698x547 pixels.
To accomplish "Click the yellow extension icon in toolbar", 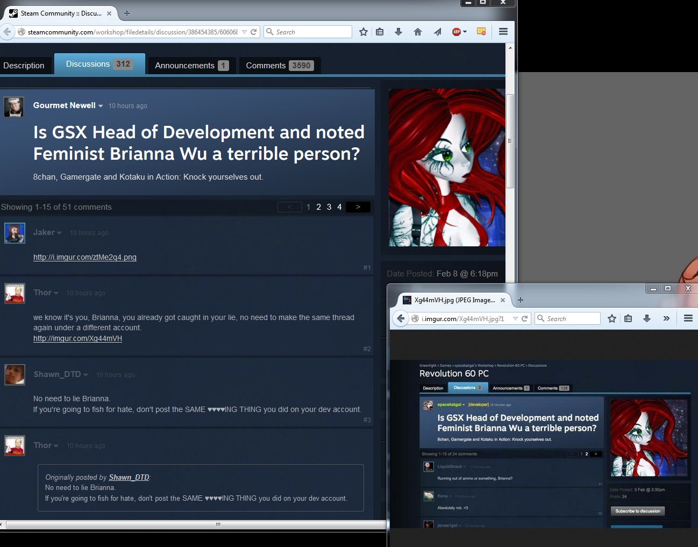I will tap(481, 32).
